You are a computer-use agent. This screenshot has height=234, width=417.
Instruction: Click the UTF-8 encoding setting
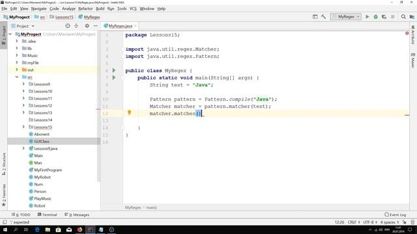tap(370, 222)
